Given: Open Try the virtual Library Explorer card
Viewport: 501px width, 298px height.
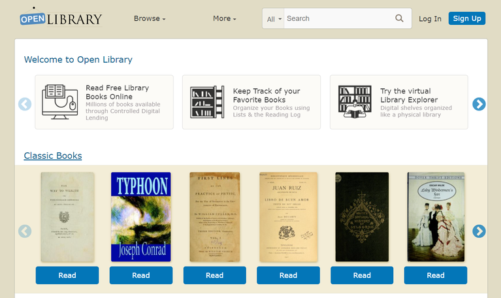Looking at the screenshot, I should pos(398,102).
